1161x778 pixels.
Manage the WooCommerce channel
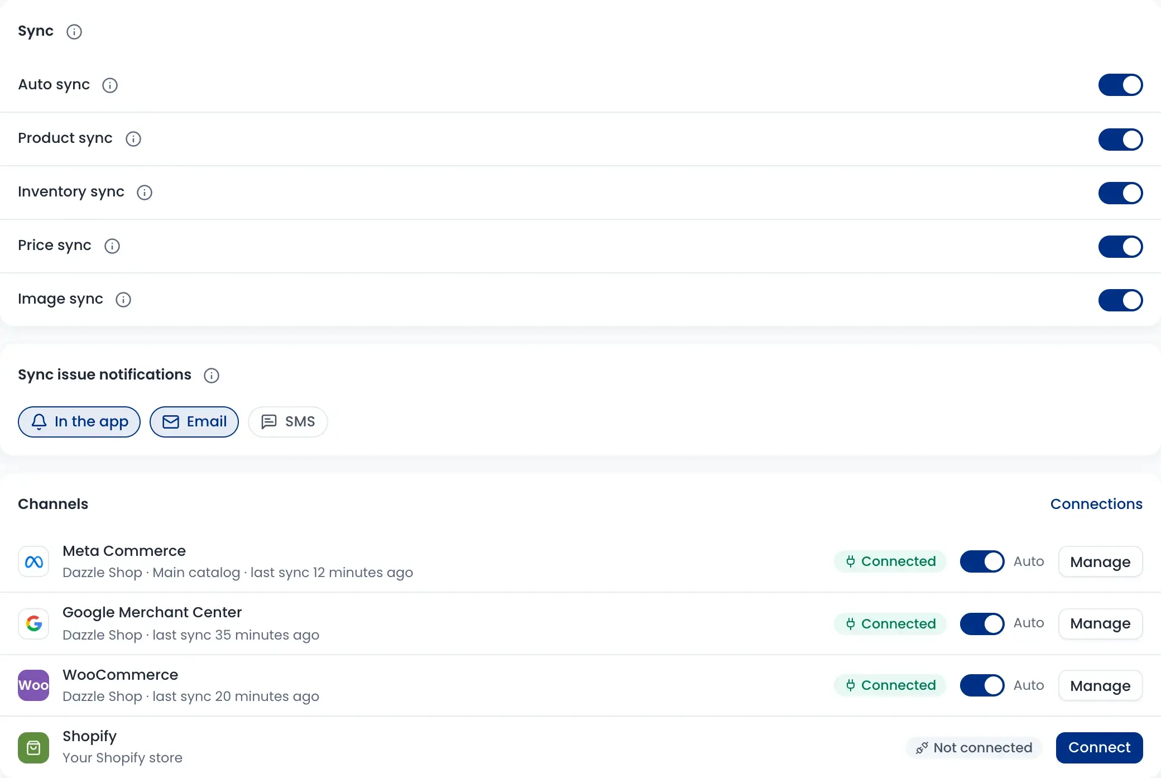pos(1101,685)
